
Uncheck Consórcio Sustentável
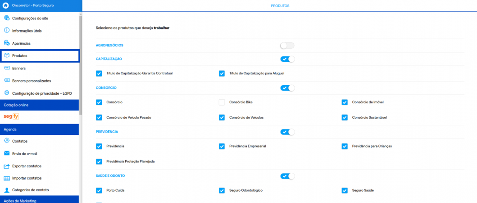coord(345,117)
